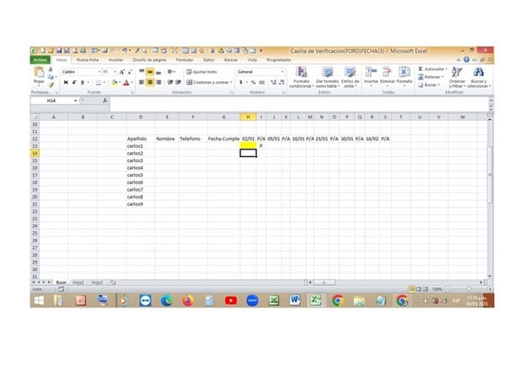This screenshot has width=506, height=380.
Task: Apply yellow fill color bucket
Action: click(x=114, y=83)
